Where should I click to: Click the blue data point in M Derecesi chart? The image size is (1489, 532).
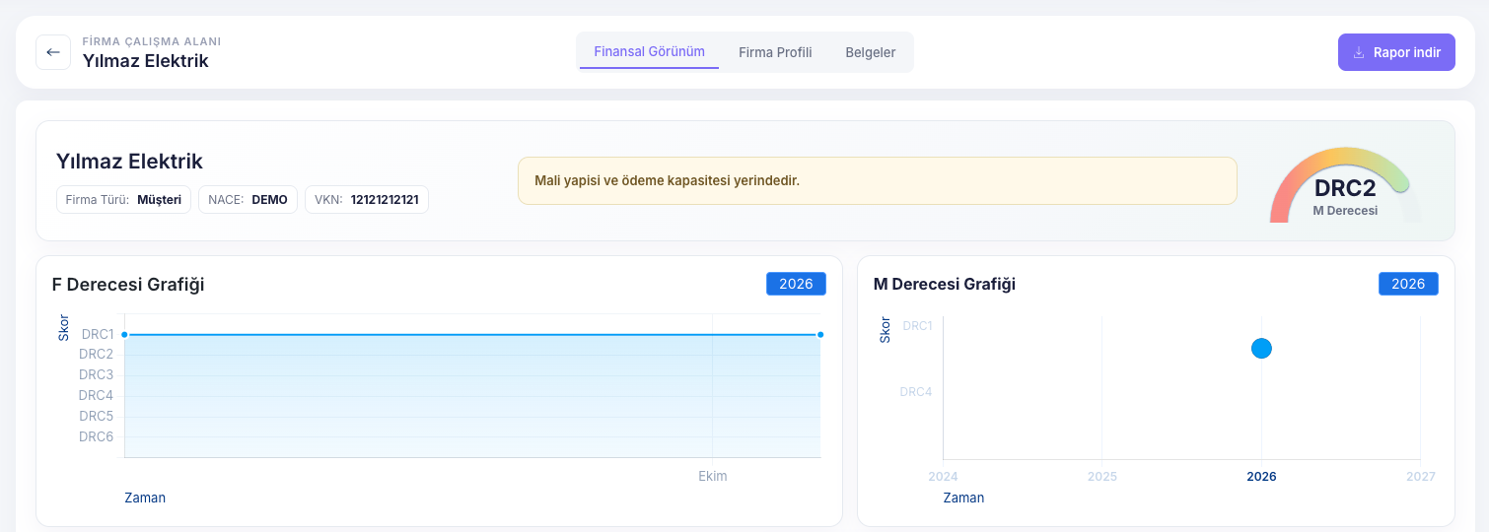pyautogui.click(x=1261, y=348)
